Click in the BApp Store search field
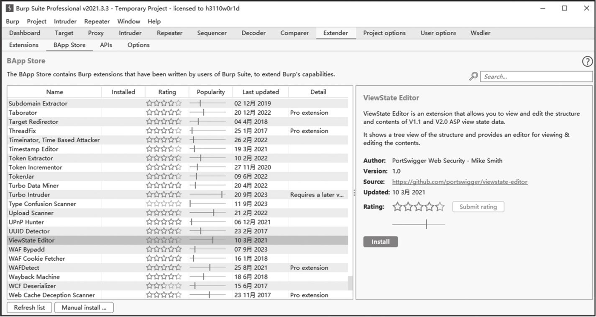596x317 pixels. (536, 77)
